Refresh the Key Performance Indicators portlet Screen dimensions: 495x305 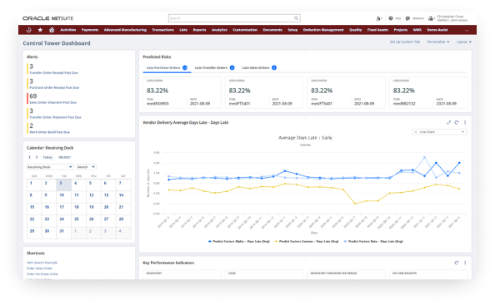(457, 263)
